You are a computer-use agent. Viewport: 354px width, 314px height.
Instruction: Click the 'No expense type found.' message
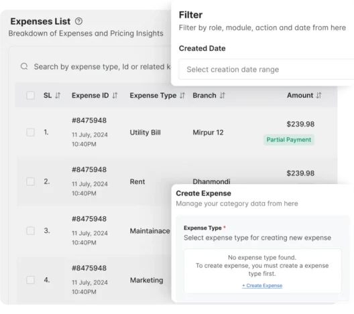tap(262, 257)
